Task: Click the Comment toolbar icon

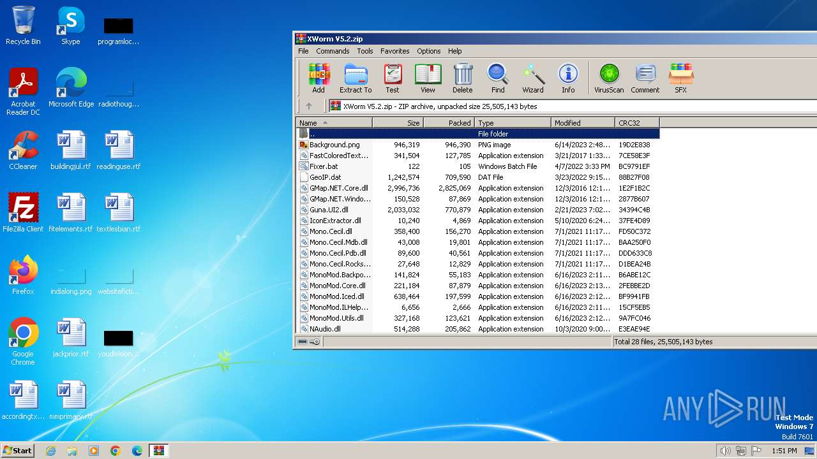Action: point(645,78)
